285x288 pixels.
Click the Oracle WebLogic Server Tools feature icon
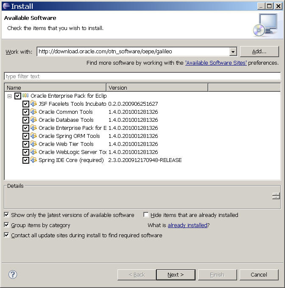[x=34, y=152]
